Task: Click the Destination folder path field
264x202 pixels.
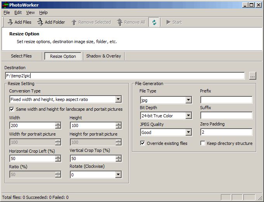Action: coord(125,76)
